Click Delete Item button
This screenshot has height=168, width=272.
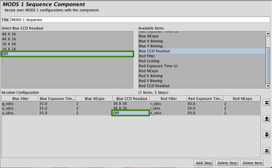click(252, 163)
